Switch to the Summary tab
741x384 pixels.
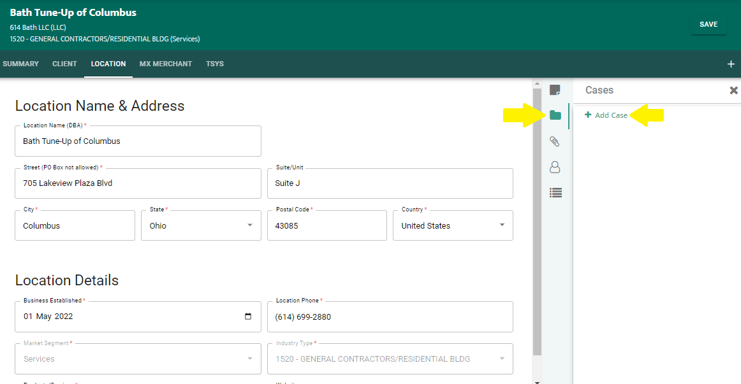pos(20,64)
